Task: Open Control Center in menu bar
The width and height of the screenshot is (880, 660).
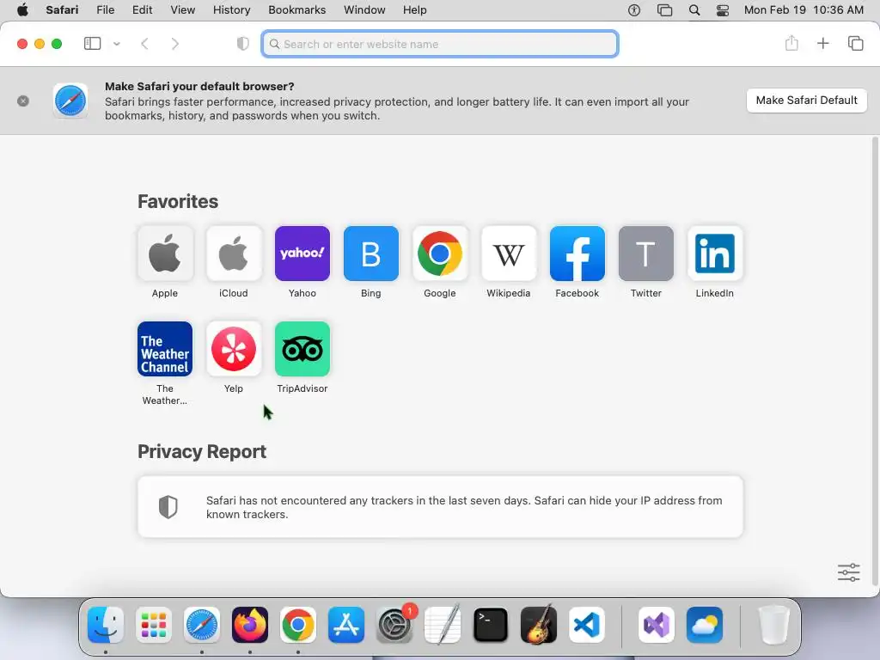Action: 723,10
